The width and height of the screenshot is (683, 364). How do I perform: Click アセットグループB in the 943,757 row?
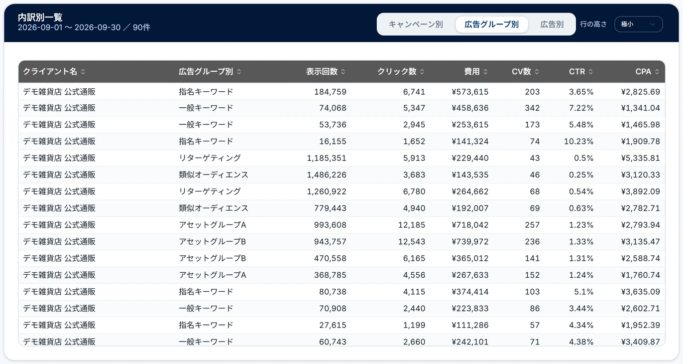[212, 241]
